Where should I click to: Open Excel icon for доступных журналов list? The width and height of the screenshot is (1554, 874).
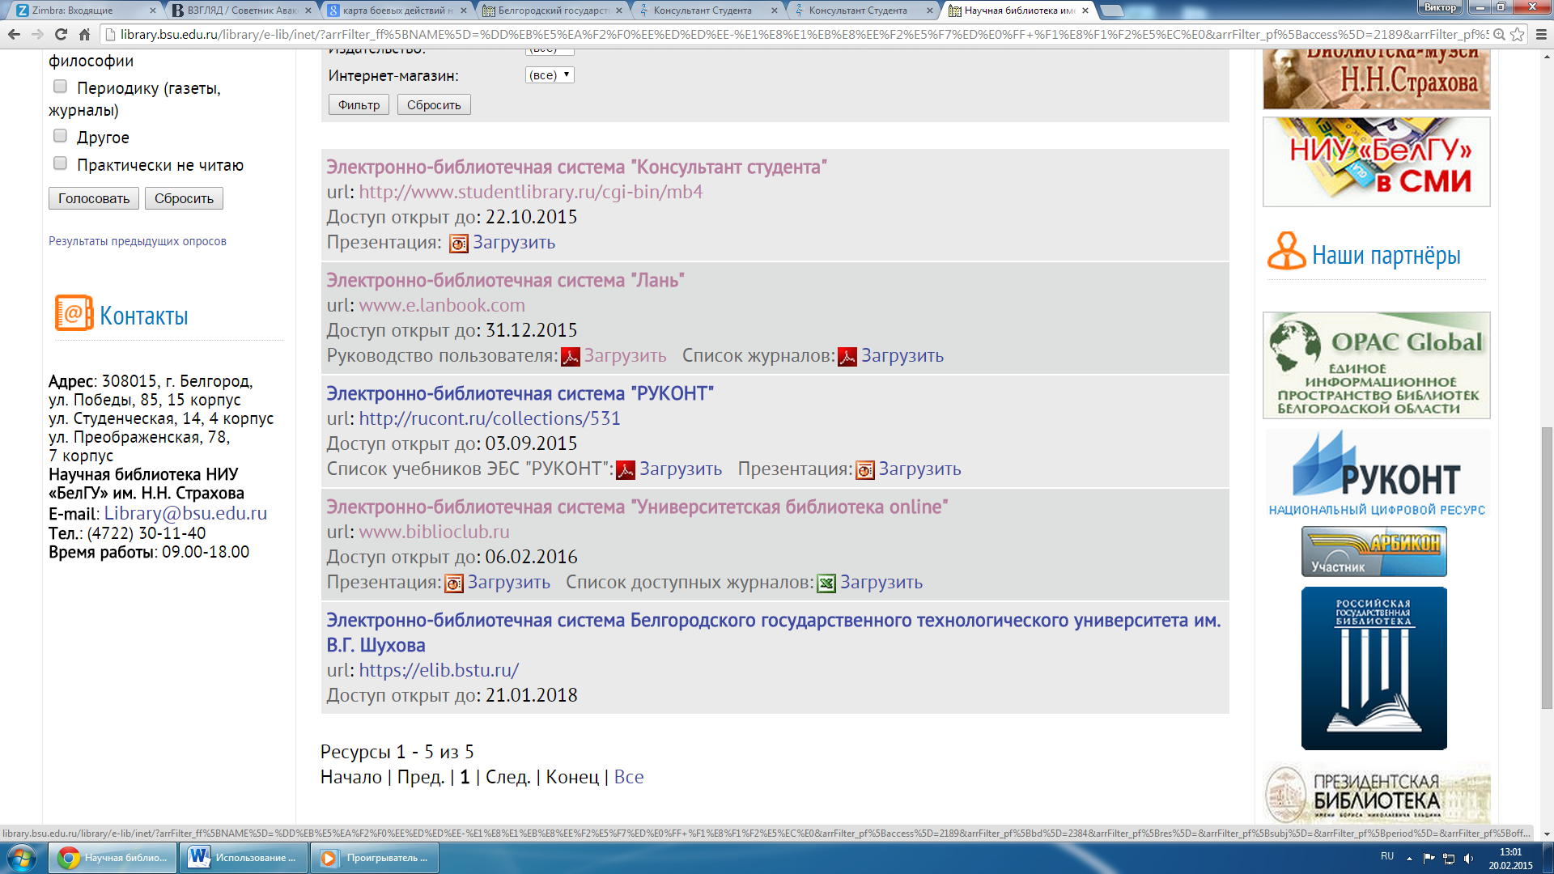826,583
